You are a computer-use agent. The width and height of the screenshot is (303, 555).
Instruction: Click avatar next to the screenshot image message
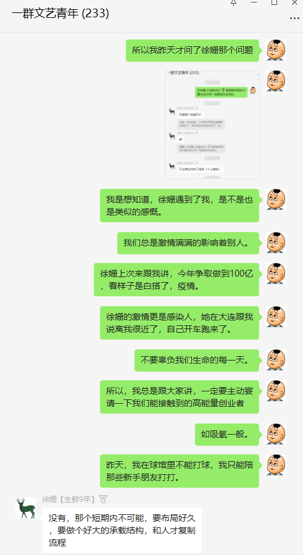tap(276, 81)
